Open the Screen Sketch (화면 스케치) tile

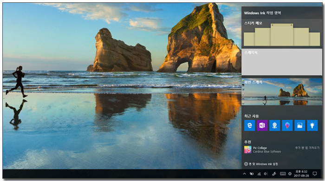[x=282, y=92]
